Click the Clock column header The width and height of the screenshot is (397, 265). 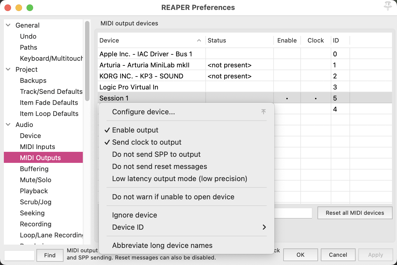pyautogui.click(x=316, y=40)
